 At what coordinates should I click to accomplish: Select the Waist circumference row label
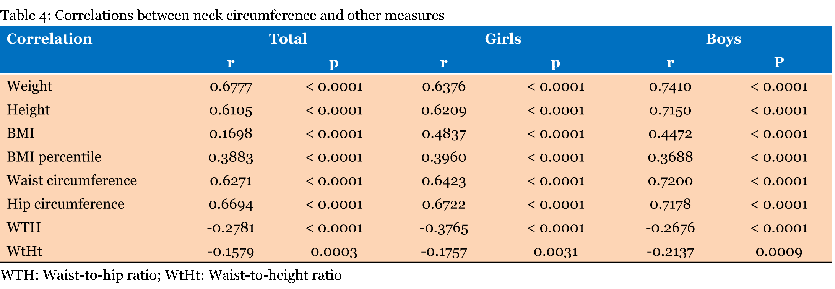coord(72,181)
